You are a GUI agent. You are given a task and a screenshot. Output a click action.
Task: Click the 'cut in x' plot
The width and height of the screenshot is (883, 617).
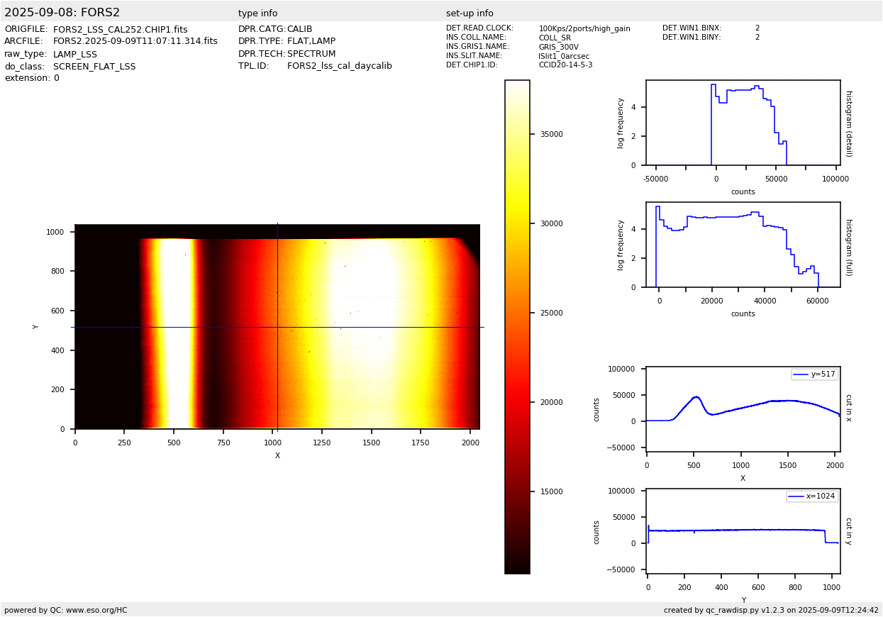(743, 409)
